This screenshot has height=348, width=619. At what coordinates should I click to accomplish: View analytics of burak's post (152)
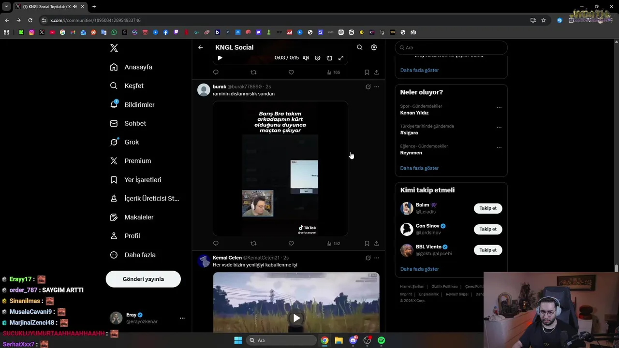(x=333, y=243)
